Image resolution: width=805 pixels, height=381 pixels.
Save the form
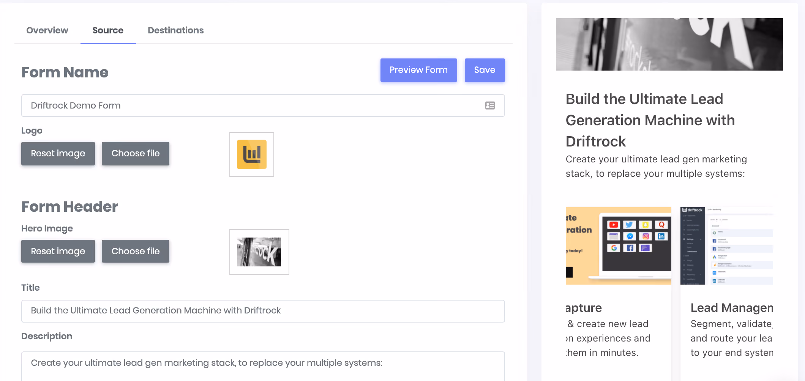click(x=485, y=70)
